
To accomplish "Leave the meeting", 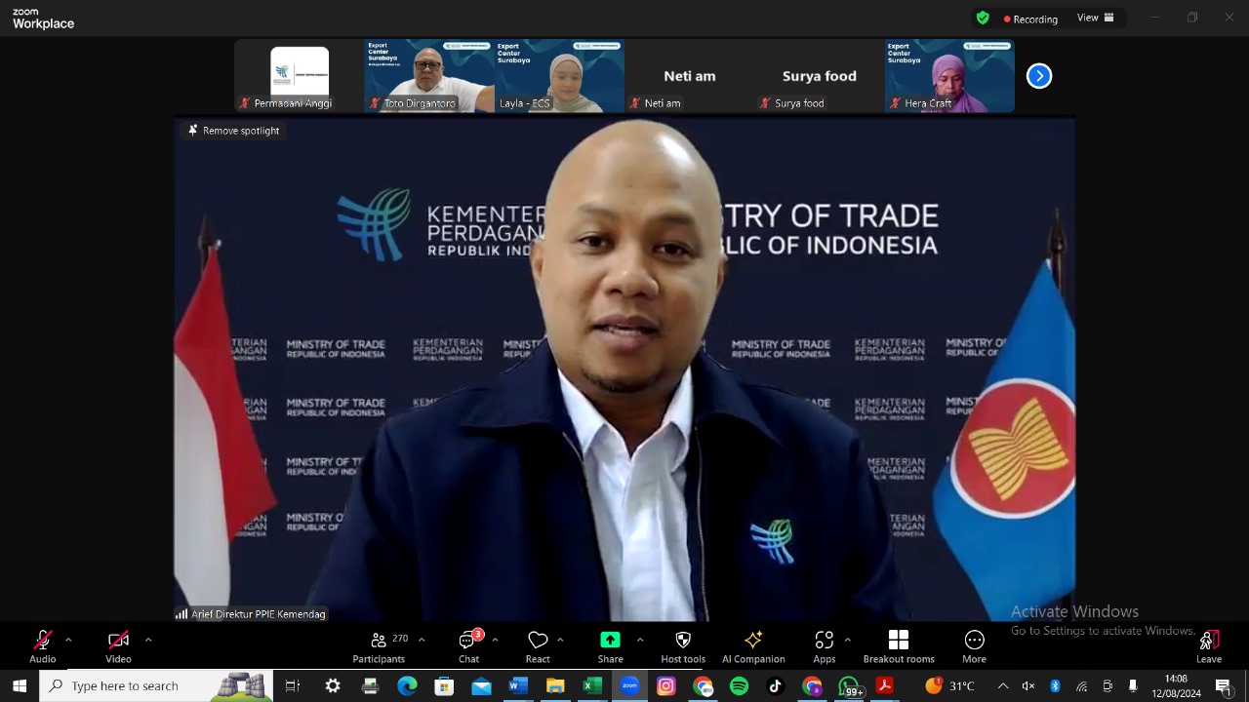I will [x=1209, y=646].
